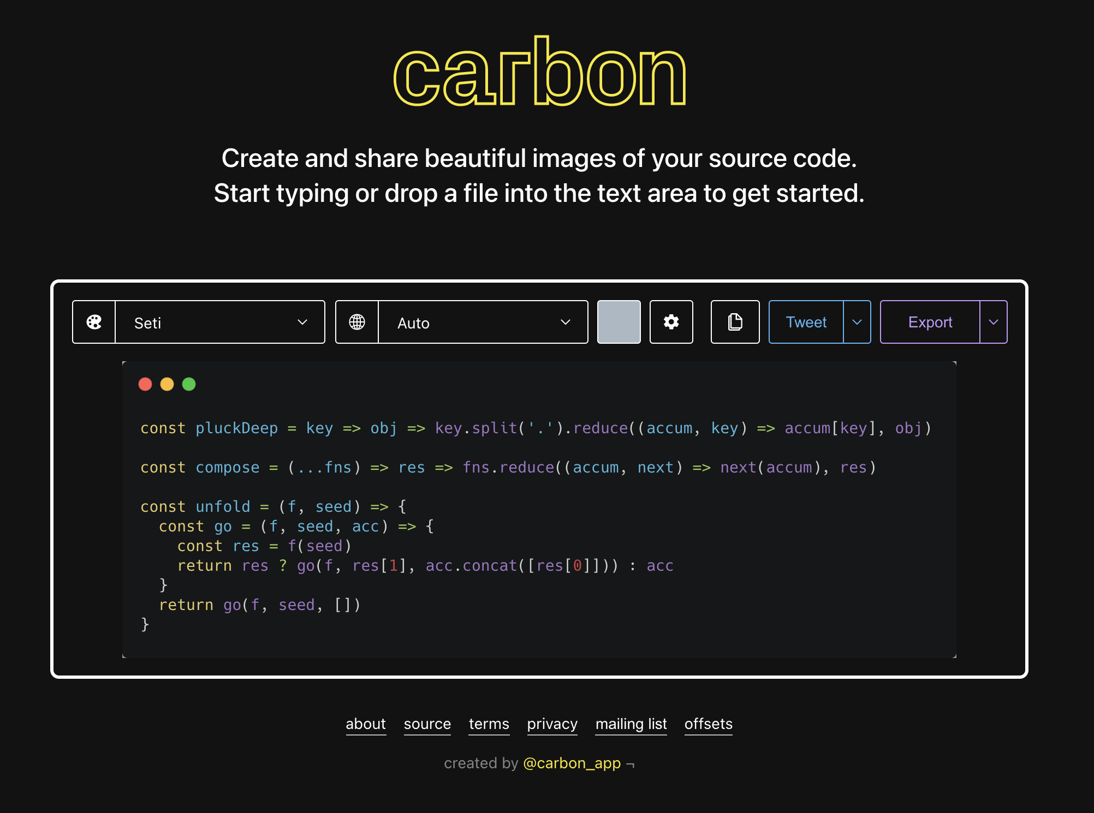Open the offsets link
The image size is (1094, 813).
click(709, 724)
